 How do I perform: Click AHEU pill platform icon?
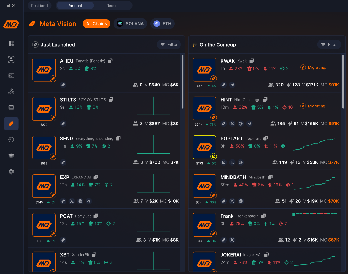click(x=63, y=85)
